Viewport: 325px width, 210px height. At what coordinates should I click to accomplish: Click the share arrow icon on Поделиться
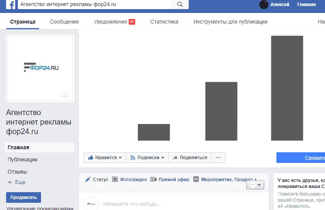[175, 158]
